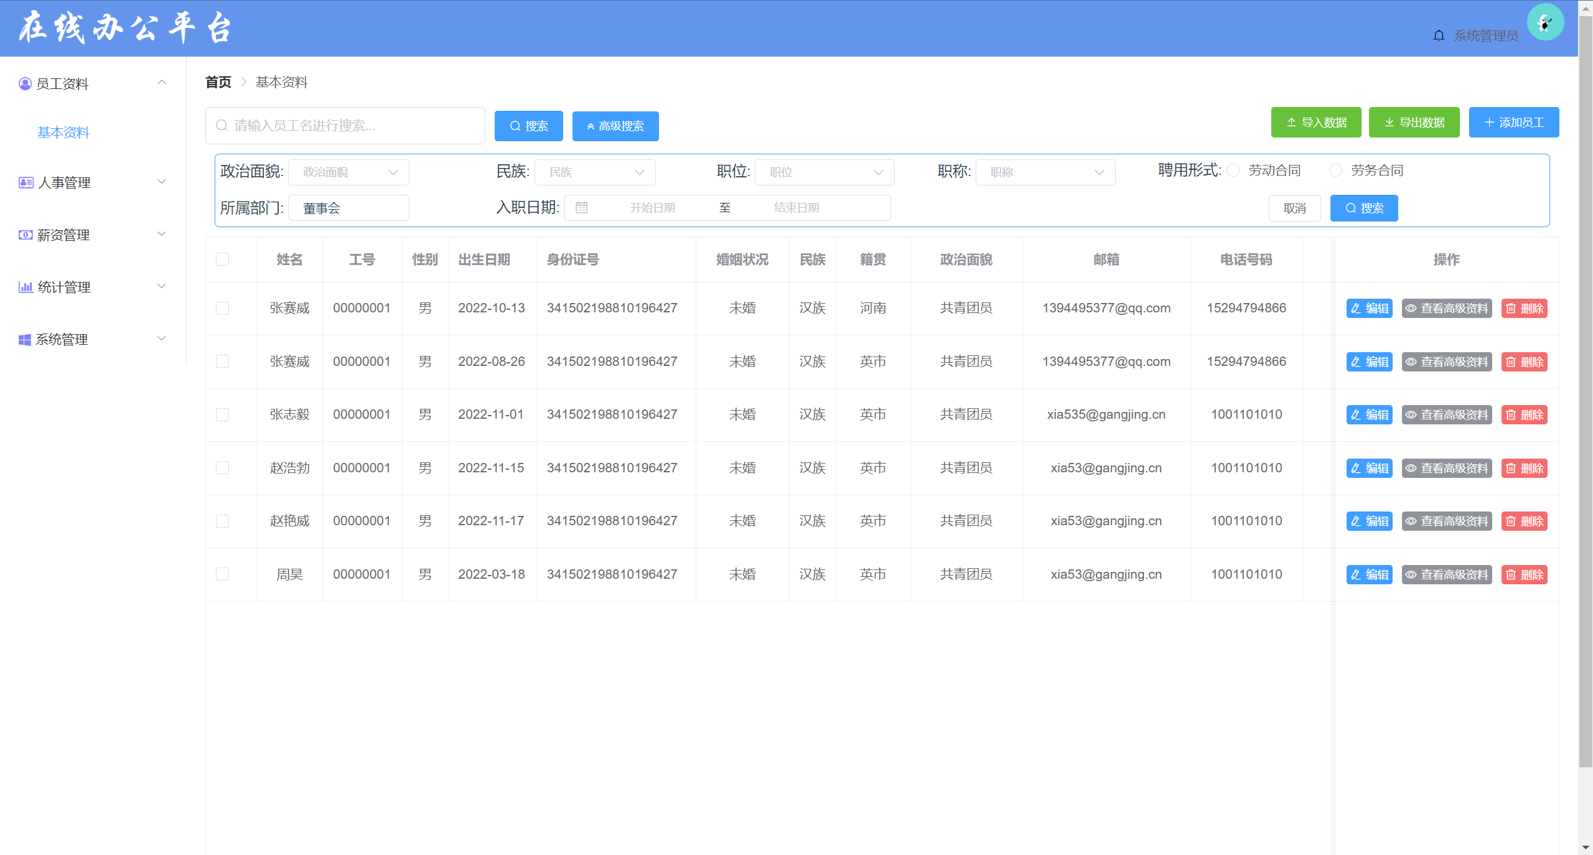Select the 劳动合同 radio option
Viewport: 1593px width, 855px height.
coord(1233,171)
